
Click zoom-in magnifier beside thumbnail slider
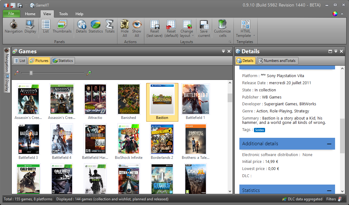(x=89, y=73)
